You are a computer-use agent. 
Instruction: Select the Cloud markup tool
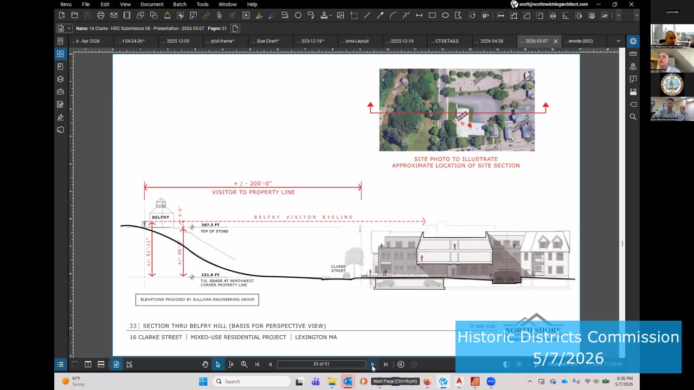298,16
